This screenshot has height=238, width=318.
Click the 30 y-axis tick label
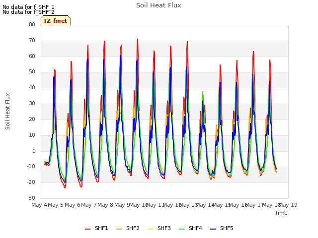point(32,104)
